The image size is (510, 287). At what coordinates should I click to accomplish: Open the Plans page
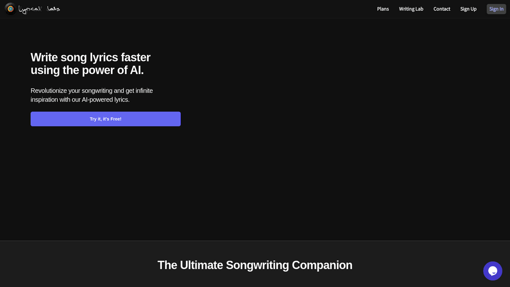click(x=383, y=9)
